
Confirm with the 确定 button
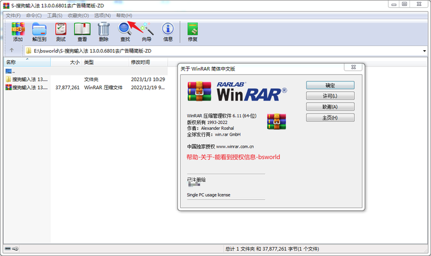[330, 86]
